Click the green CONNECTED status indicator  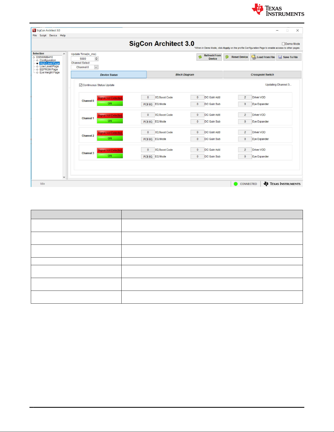point(236,184)
